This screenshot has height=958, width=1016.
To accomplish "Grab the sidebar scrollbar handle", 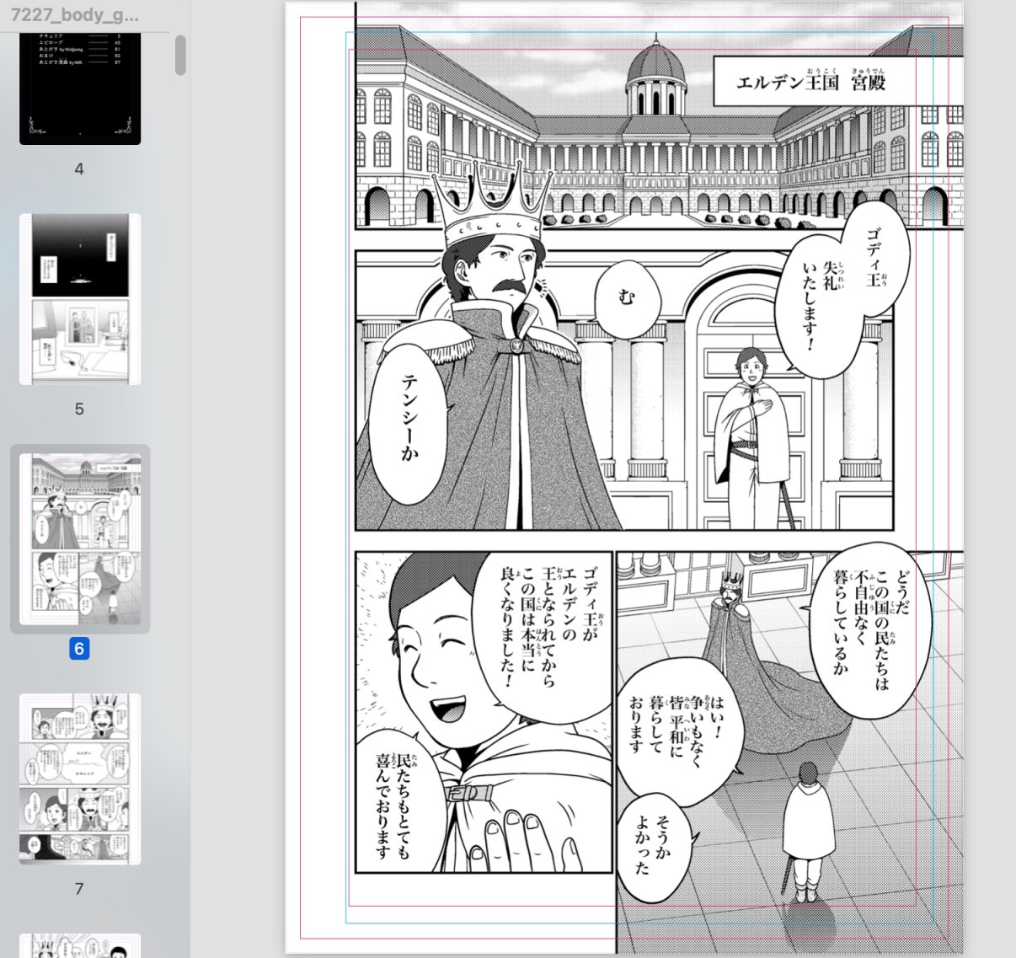I will tap(180, 56).
